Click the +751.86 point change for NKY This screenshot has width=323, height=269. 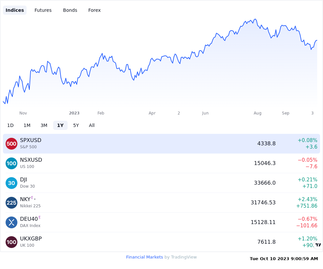(307, 206)
